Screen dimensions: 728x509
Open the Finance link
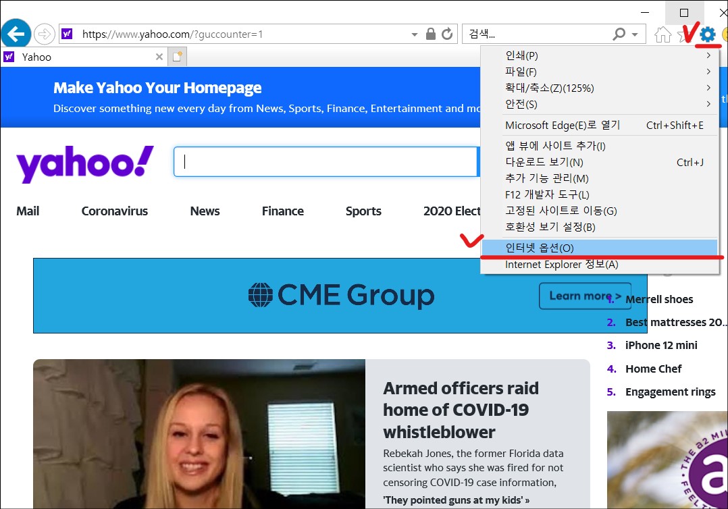click(283, 211)
